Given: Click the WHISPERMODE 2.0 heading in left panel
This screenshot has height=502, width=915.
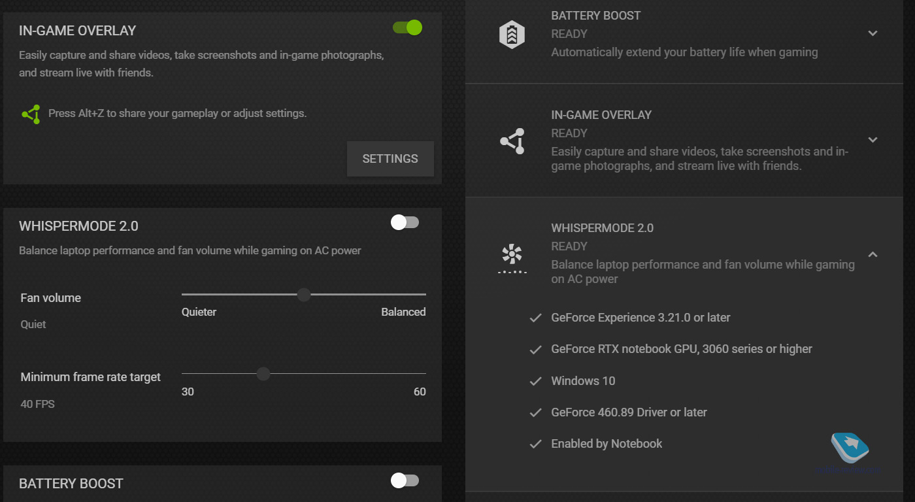Looking at the screenshot, I should pos(78,226).
